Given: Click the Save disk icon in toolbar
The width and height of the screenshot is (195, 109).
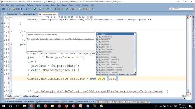Looking at the screenshot, I should [17, 9].
